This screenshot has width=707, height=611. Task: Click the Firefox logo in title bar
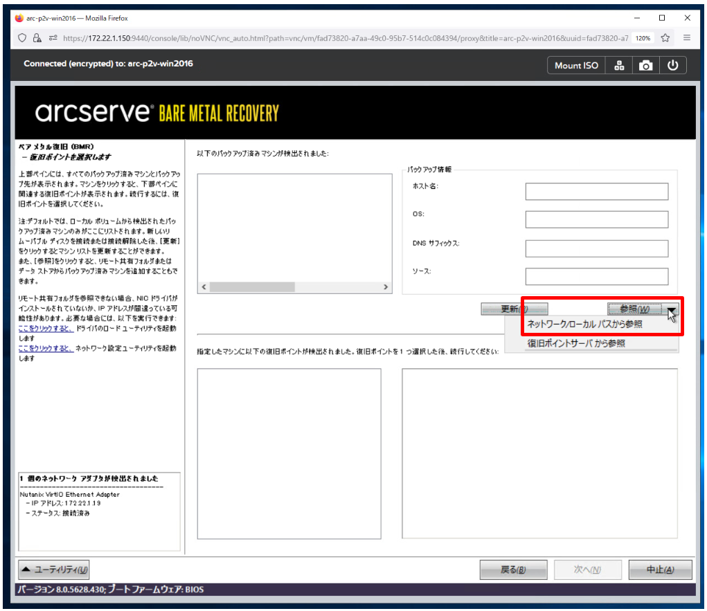click(x=19, y=18)
